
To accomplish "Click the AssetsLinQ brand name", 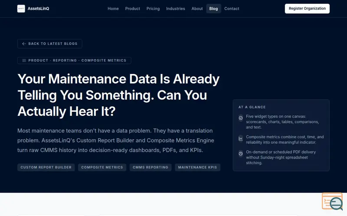I will point(38,9).
